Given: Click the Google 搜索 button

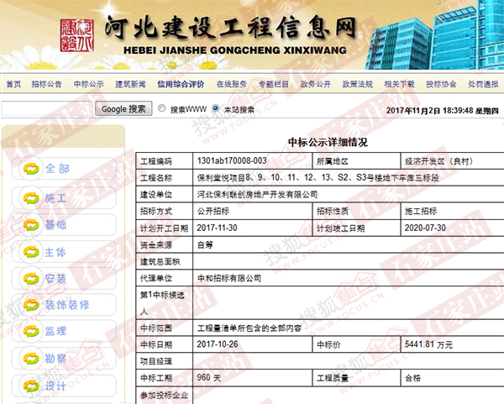Looking at the screenshot, I should (x=123, y=108).
